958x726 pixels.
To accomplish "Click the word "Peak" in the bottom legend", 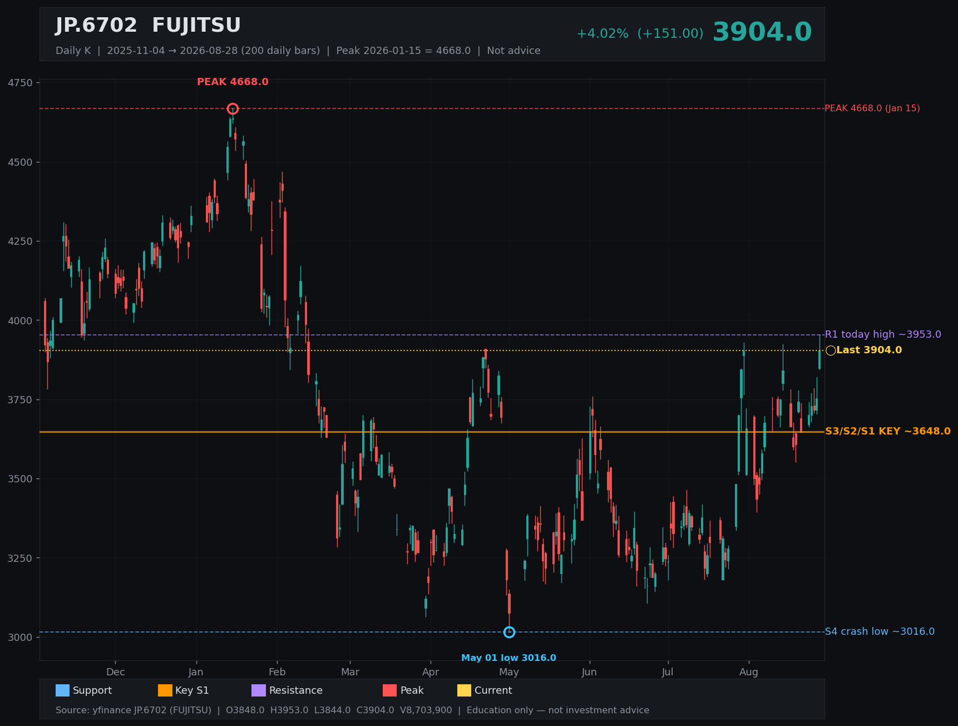I will [x=412, y=690].
